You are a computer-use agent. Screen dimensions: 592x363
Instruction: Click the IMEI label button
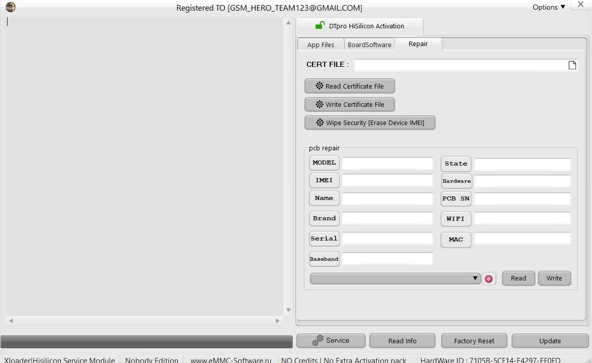(x=324, y=180)
